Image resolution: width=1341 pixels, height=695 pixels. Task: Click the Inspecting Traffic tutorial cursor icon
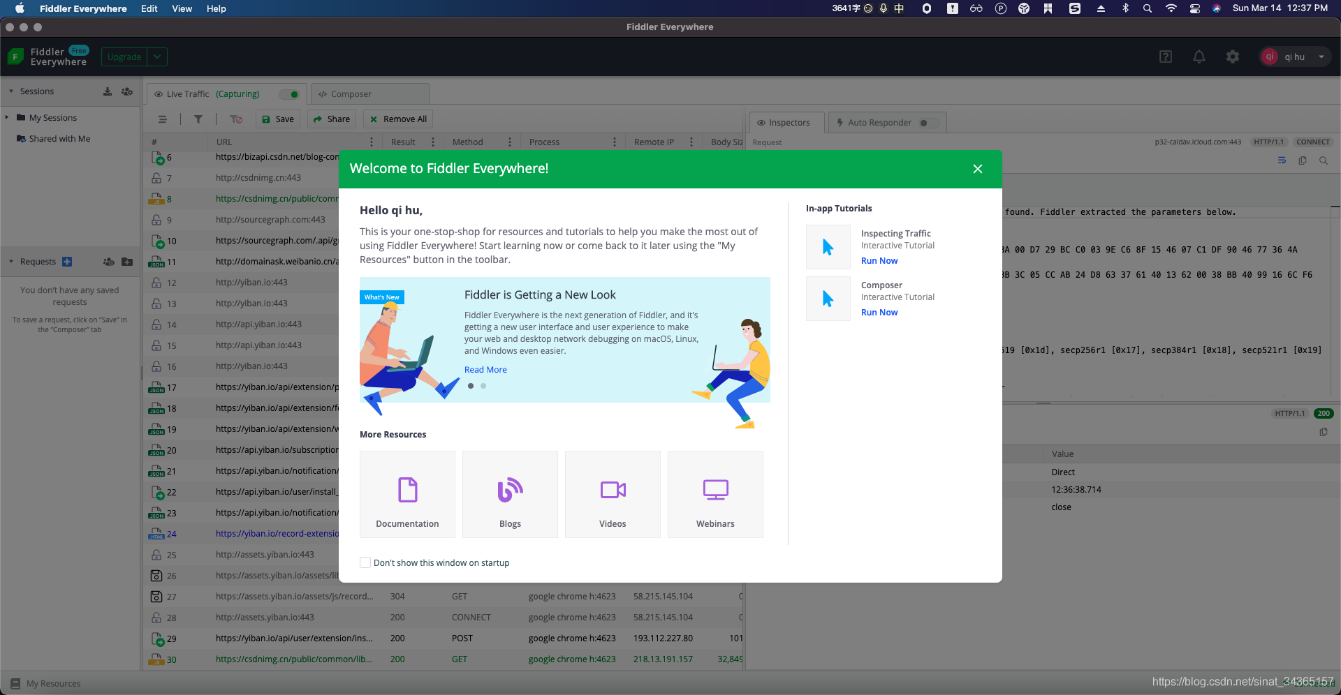(828, 247)
